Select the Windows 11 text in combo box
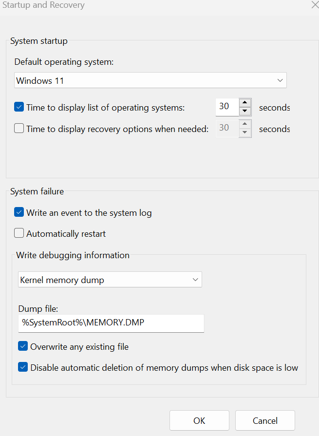This screenshot has height=436, width=319. [x=40, y=81]
